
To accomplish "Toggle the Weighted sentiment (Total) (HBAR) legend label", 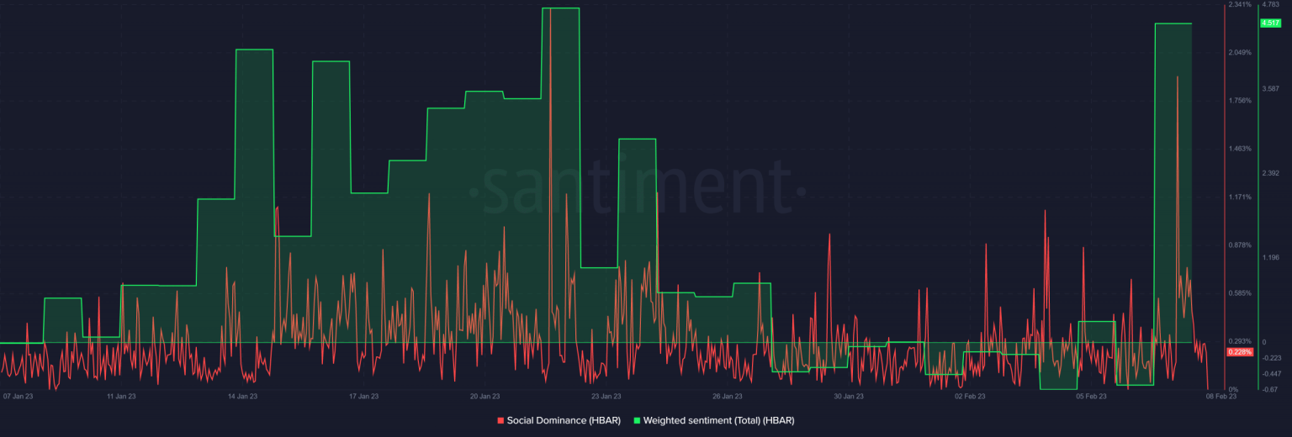I will click(x=718, y=420).
